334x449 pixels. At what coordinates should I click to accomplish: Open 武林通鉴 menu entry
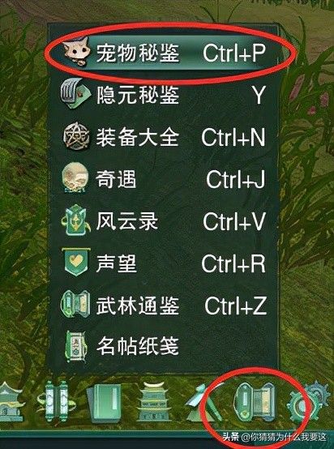pos(165,304)
